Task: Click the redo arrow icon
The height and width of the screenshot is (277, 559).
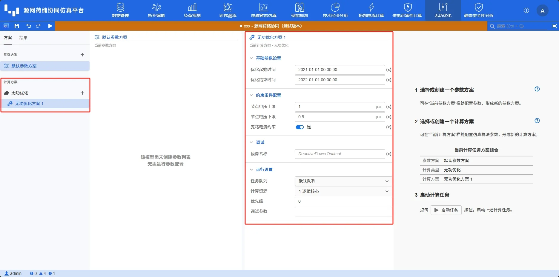Action: [38, 26]
